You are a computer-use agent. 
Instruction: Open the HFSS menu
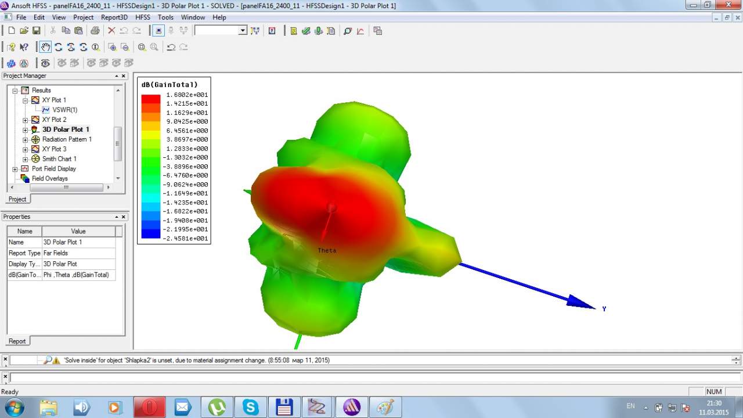tap(143, 17)
